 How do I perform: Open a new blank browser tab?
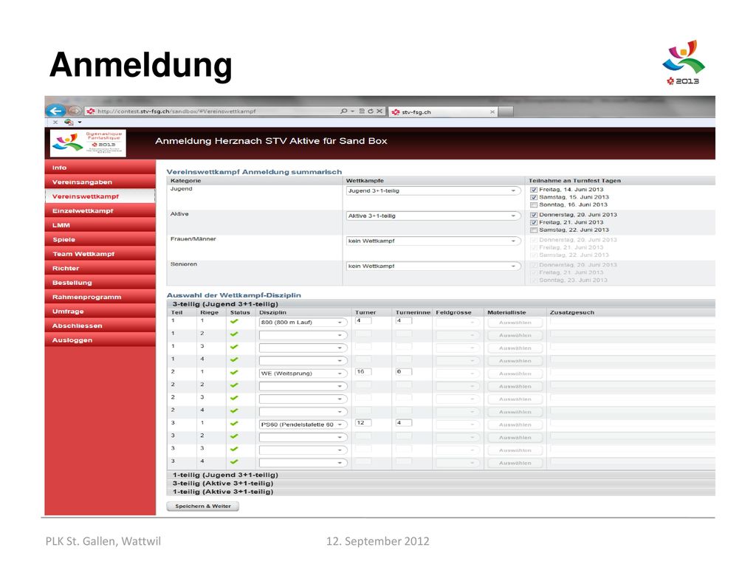coord(506,112)
